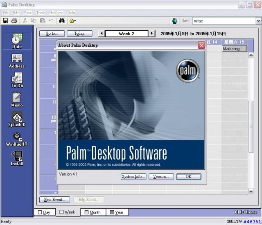Open the Date module in the sidebar
The height and width of the screenshot is (225, 262).
17,41
